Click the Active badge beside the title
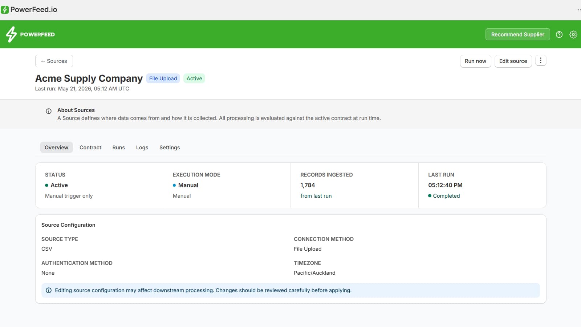 [194, 78]
